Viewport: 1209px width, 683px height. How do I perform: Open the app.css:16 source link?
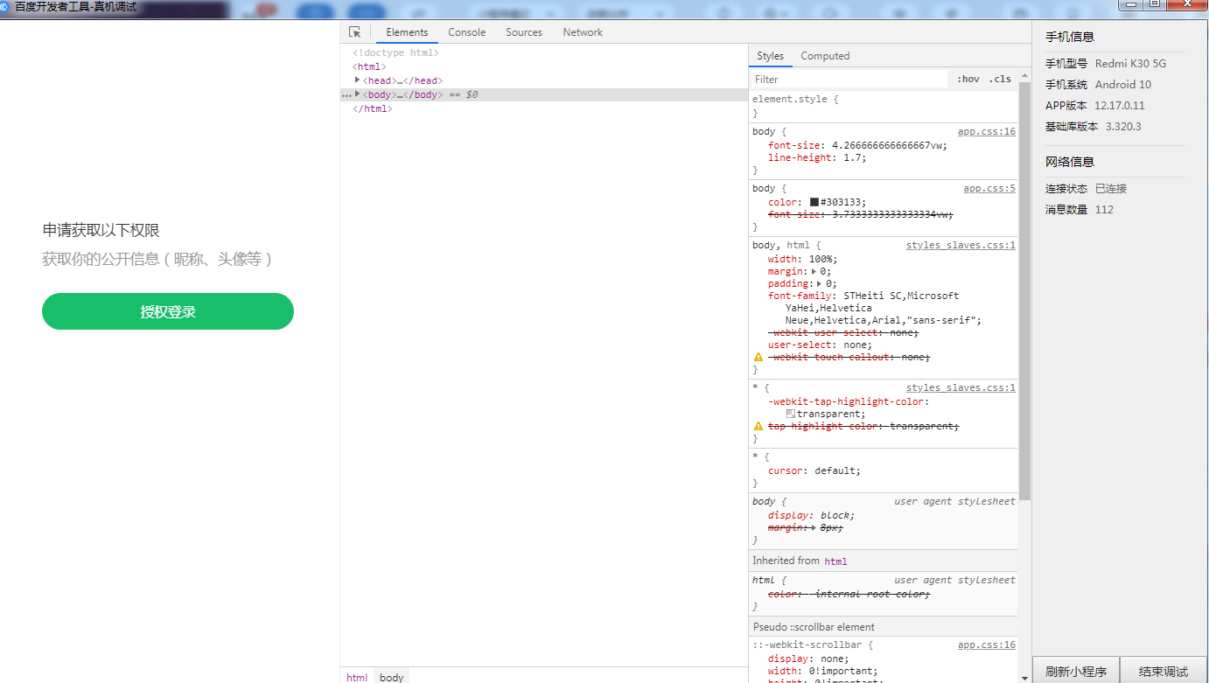pyautogui.click(x=986, y=131)
